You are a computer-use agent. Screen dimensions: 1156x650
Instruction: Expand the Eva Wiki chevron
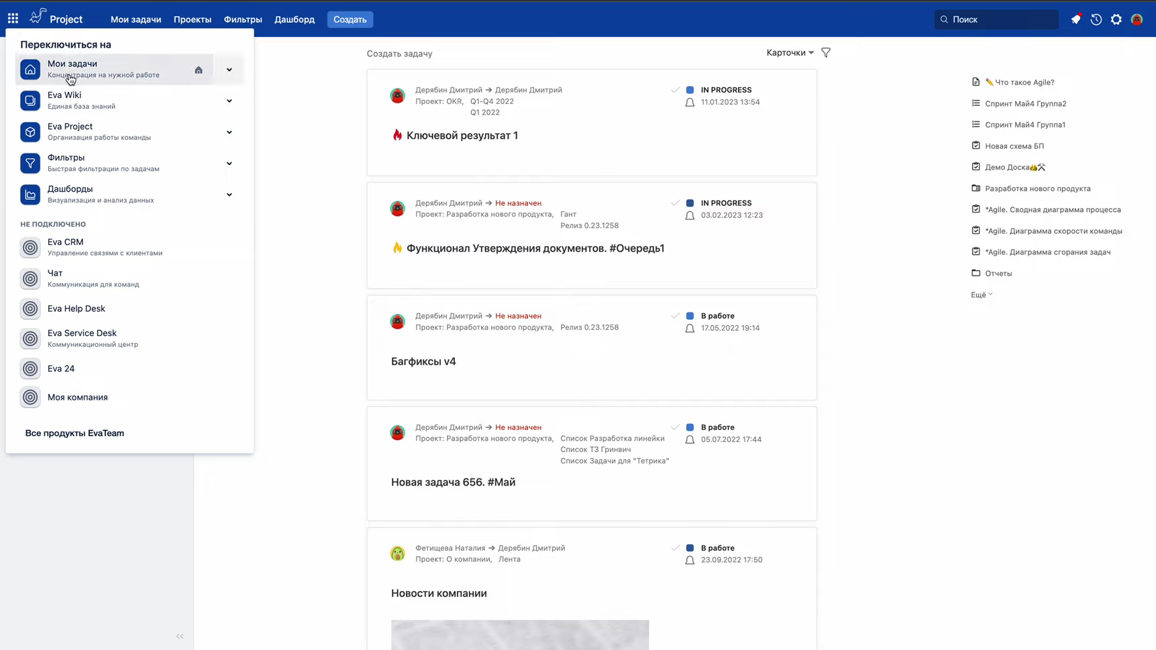pyautogui.click(x=229, y=101)
